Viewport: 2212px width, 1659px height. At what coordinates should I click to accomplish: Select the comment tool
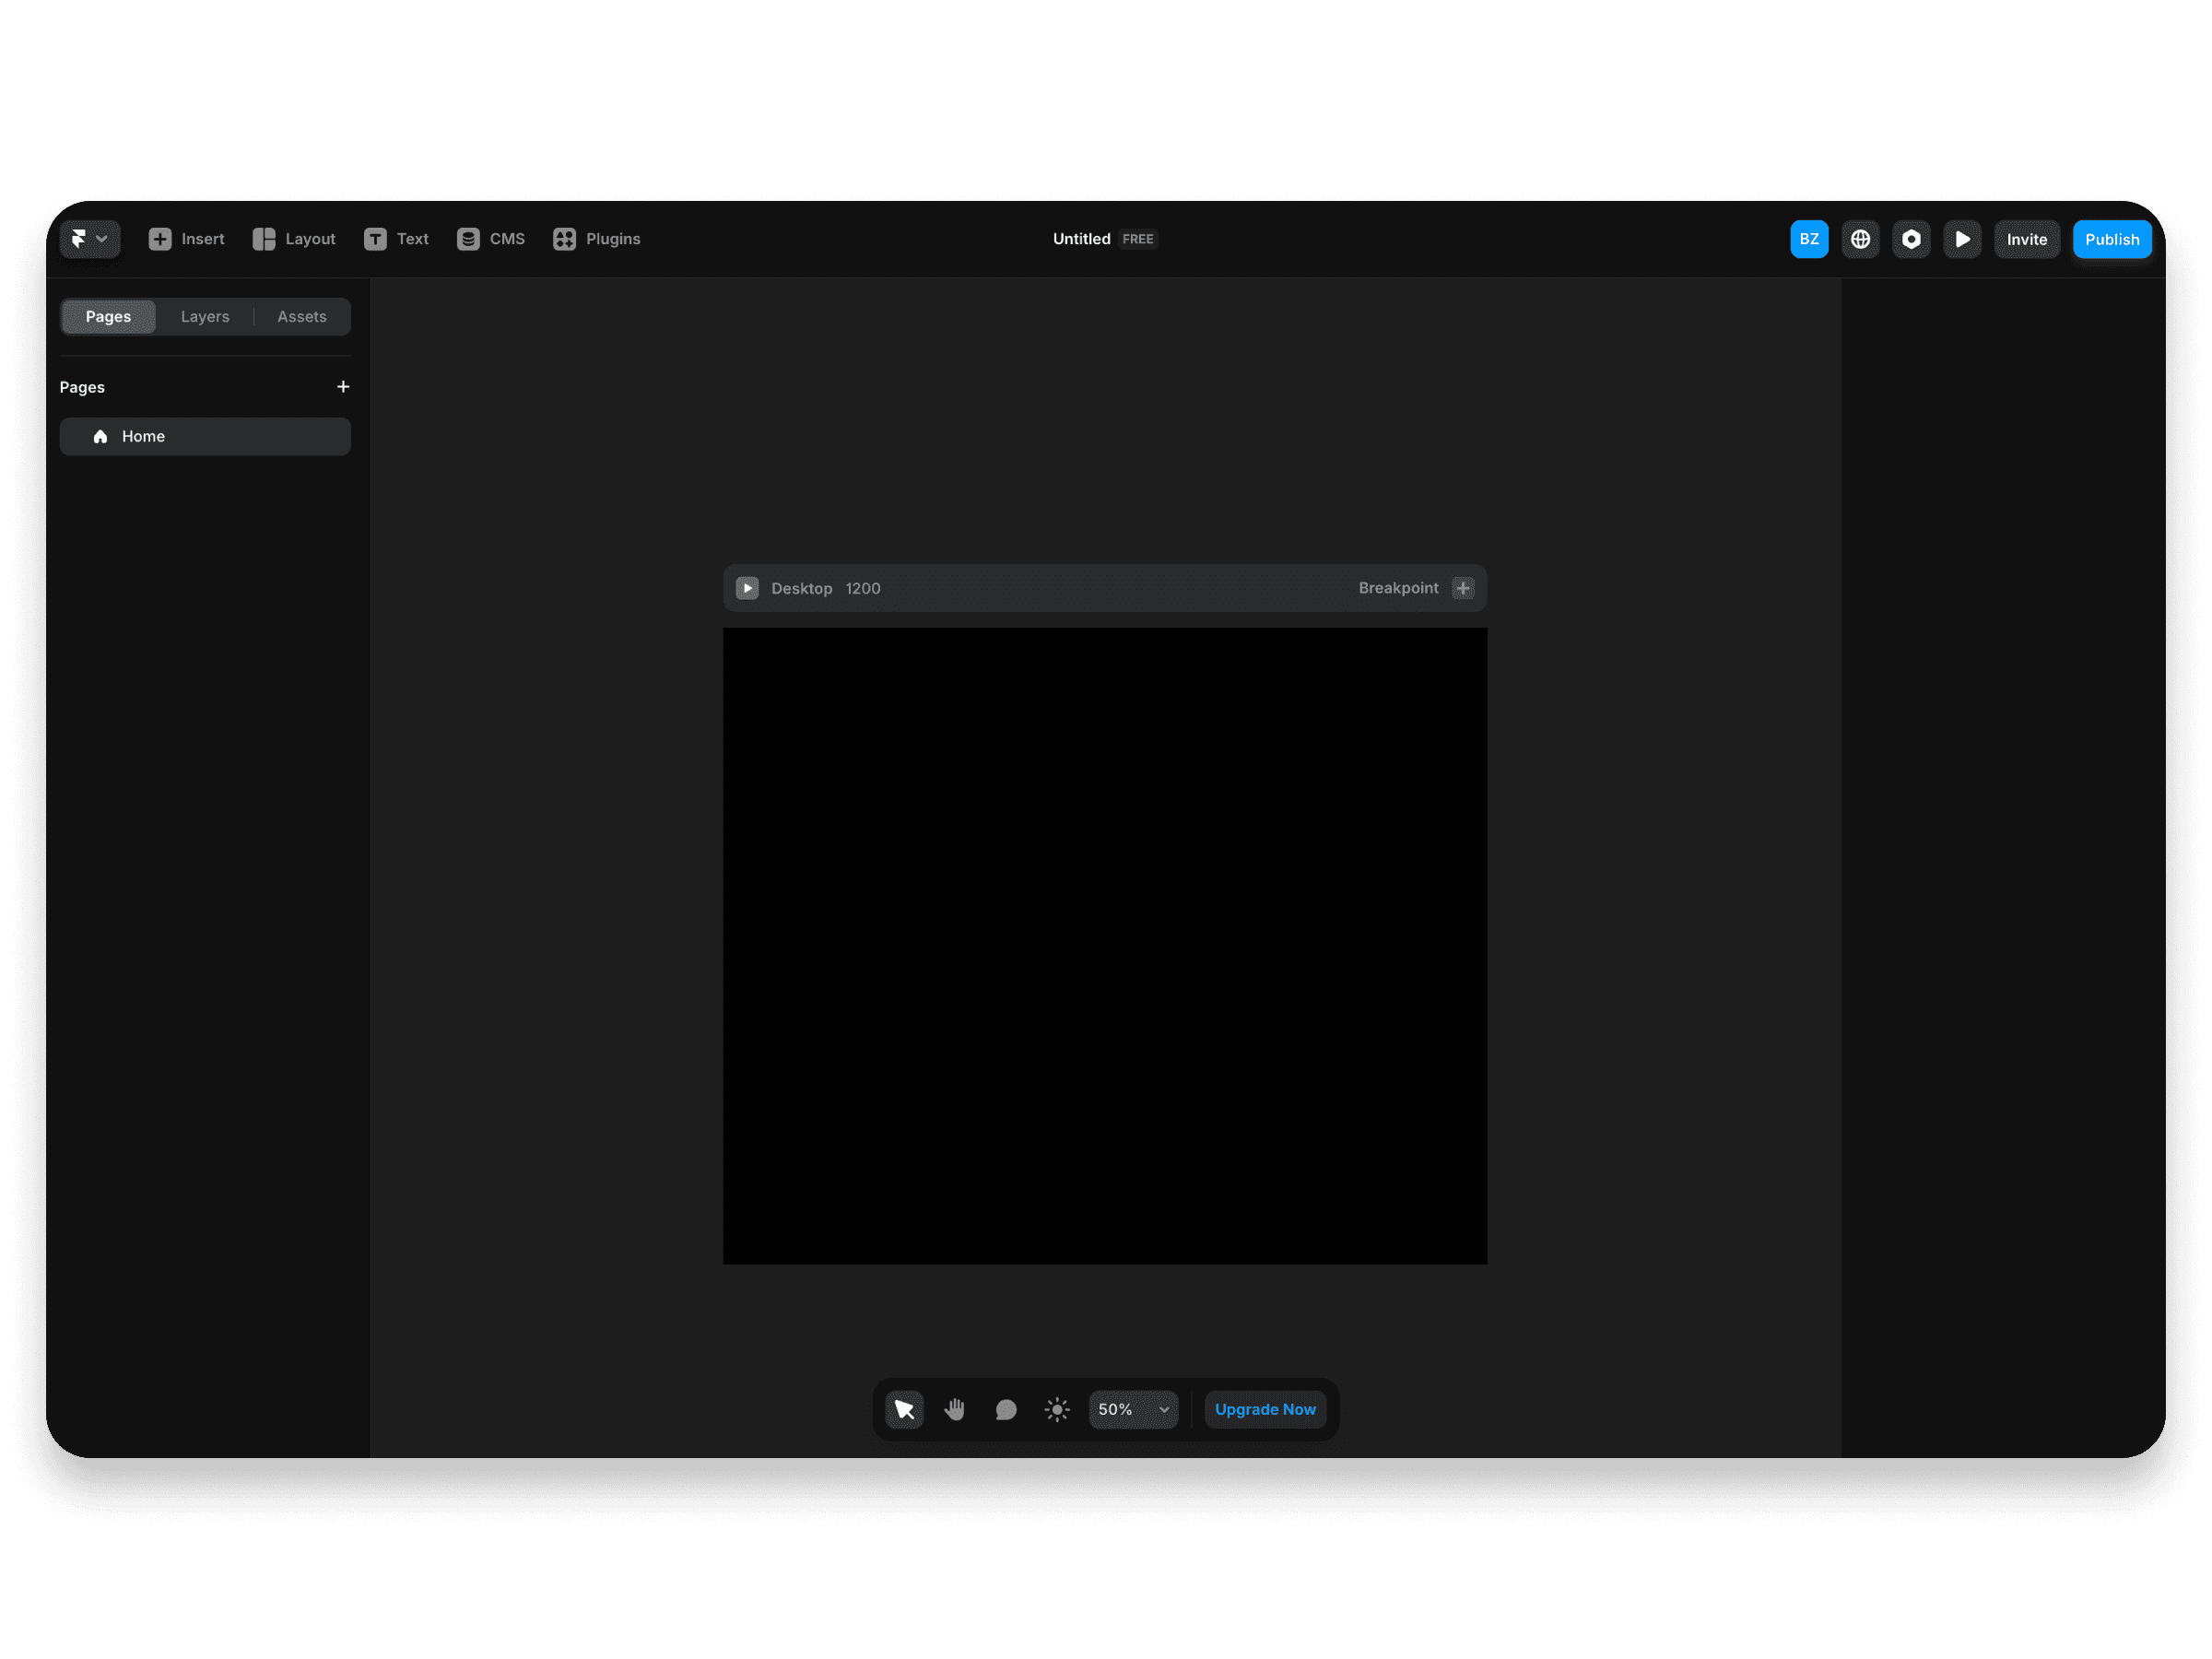(x=1006, y=1409)
